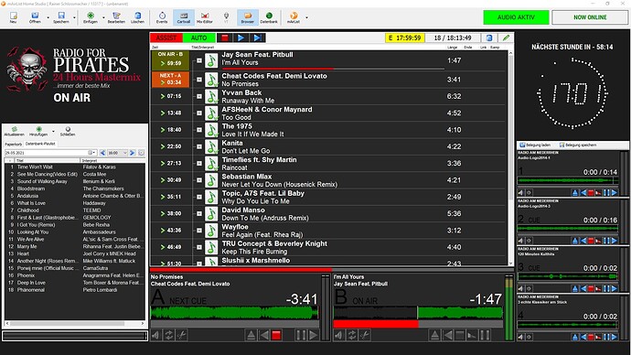
Task: Click the Löschen toolbar icon
Action: click(x=137, y=17)
